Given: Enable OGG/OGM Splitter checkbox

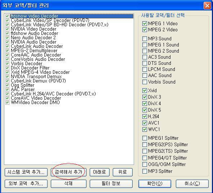Looking at the screenshot, I should pyautogui.click(x=145, y=164).
